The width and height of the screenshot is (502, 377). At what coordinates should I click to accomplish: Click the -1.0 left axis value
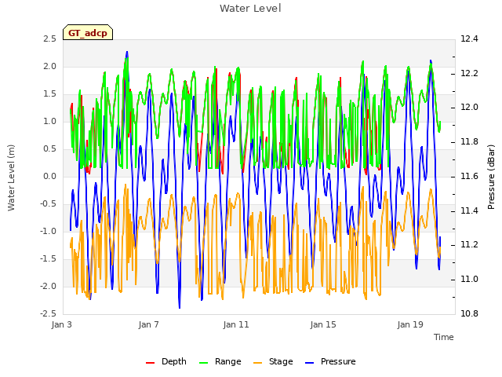(x=48, y=231)
